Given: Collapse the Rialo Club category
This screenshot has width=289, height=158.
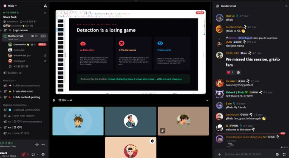Looking at the screenshot, I should [10, 80].
